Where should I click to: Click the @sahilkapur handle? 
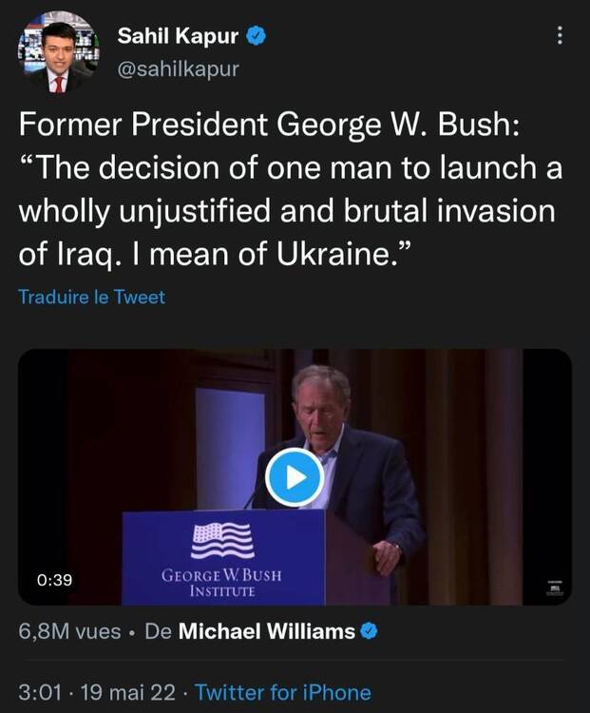(x=177, y=68)
